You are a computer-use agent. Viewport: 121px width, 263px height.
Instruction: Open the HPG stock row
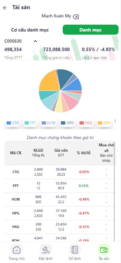(x=60, y=213)
